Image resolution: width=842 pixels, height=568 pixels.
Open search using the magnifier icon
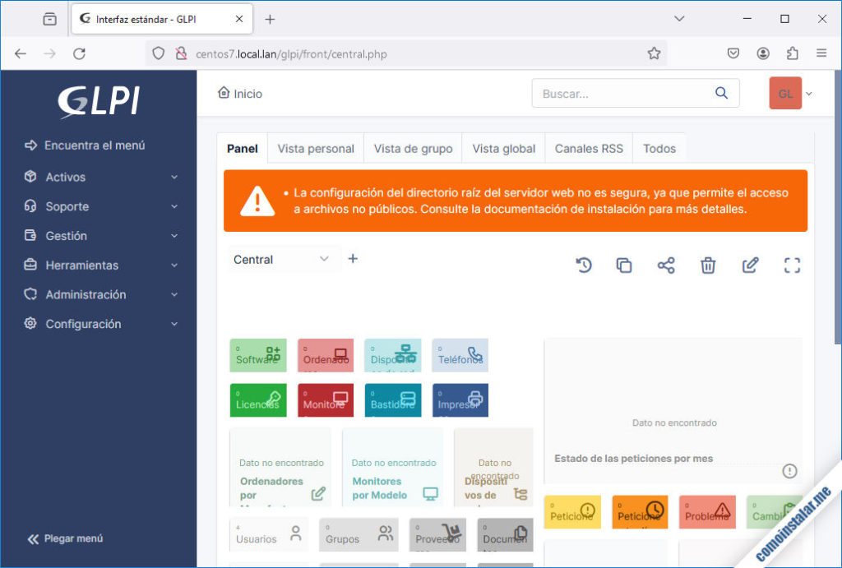pos(721,93)
